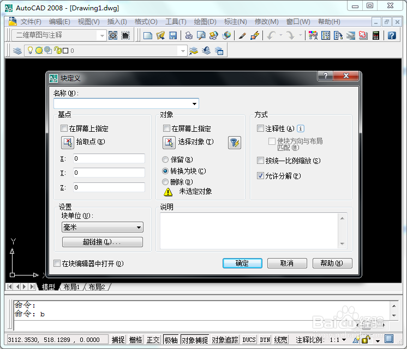Click the Select objects button icon

coord(169,143)
